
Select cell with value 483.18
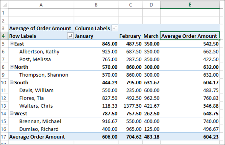pos(151,137)
